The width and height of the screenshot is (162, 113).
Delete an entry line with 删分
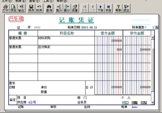pos(67,8)
